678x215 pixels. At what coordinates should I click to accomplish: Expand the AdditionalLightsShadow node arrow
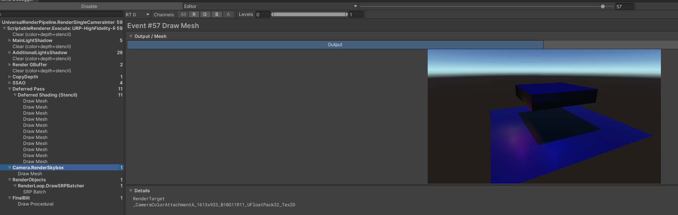tap(10, 53)
